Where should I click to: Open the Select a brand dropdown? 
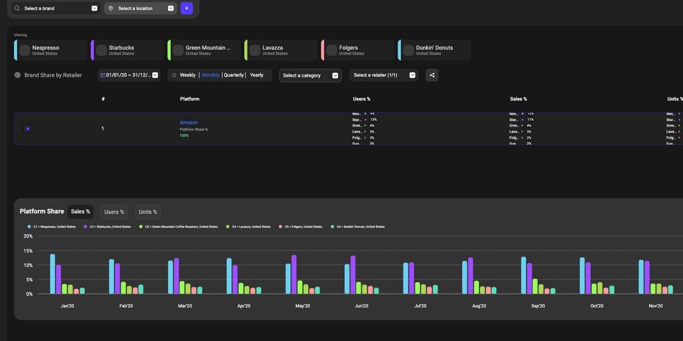57,9
